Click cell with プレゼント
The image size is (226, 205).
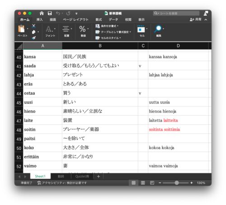click(x=100, y=75)
